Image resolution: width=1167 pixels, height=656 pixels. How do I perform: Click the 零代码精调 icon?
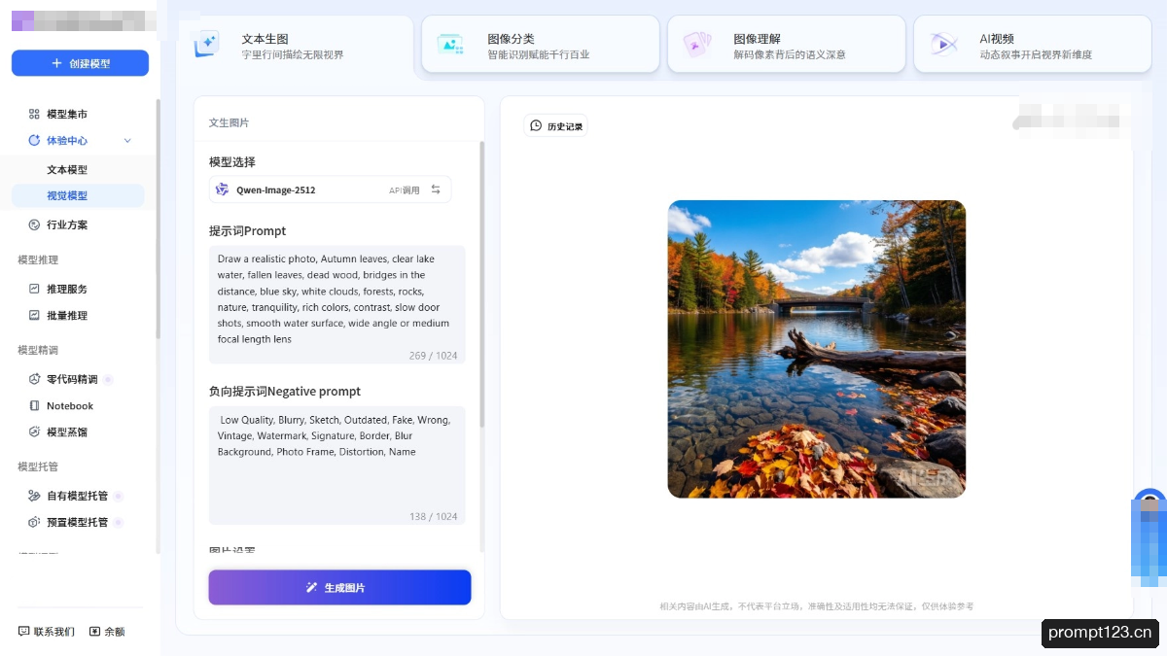[x=34, y=379]
